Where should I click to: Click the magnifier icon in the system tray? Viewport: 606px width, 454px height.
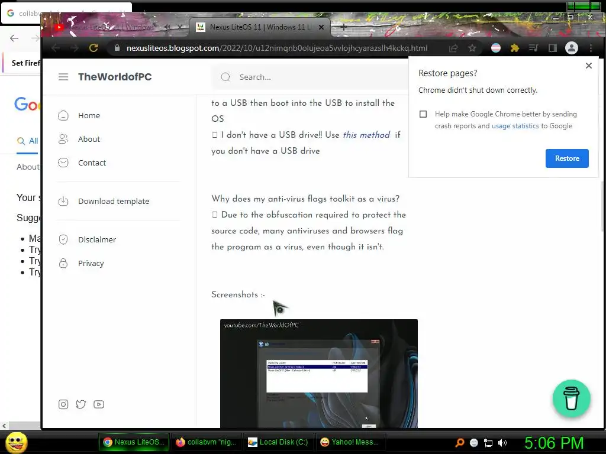click(459, 443)
